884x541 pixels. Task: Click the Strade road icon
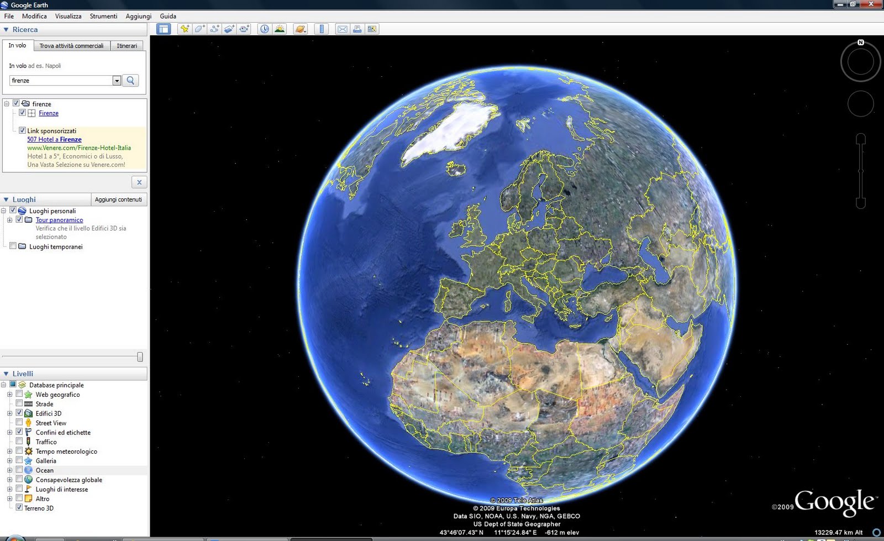[28, 404]
